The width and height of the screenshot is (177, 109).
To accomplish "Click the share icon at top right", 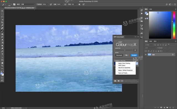I will 175,4.
